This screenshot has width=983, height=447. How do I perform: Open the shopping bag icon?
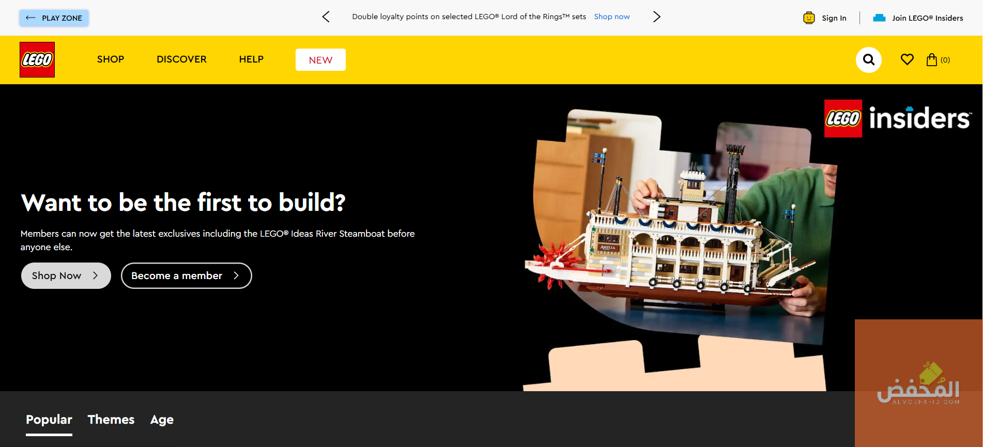click(x=932, y=60)
